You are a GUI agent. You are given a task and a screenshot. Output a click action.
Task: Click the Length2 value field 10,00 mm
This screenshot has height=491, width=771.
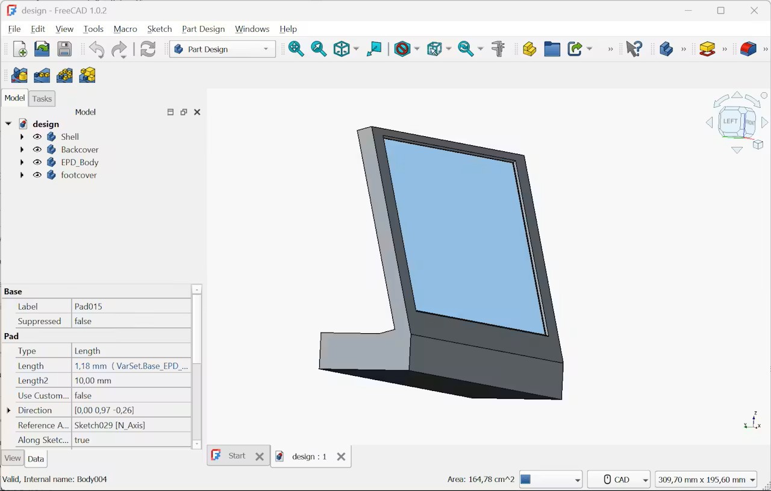click(x=131, y=381)
